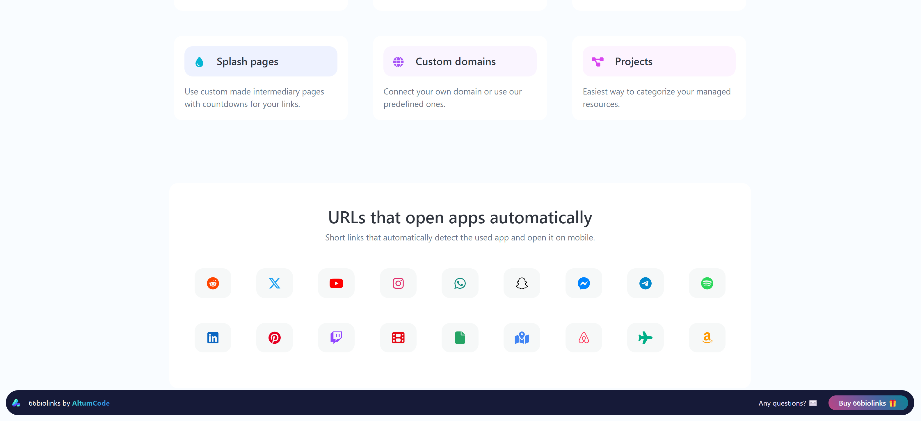
Task: Click the Snapchat ghost icon
Action: 521,283
